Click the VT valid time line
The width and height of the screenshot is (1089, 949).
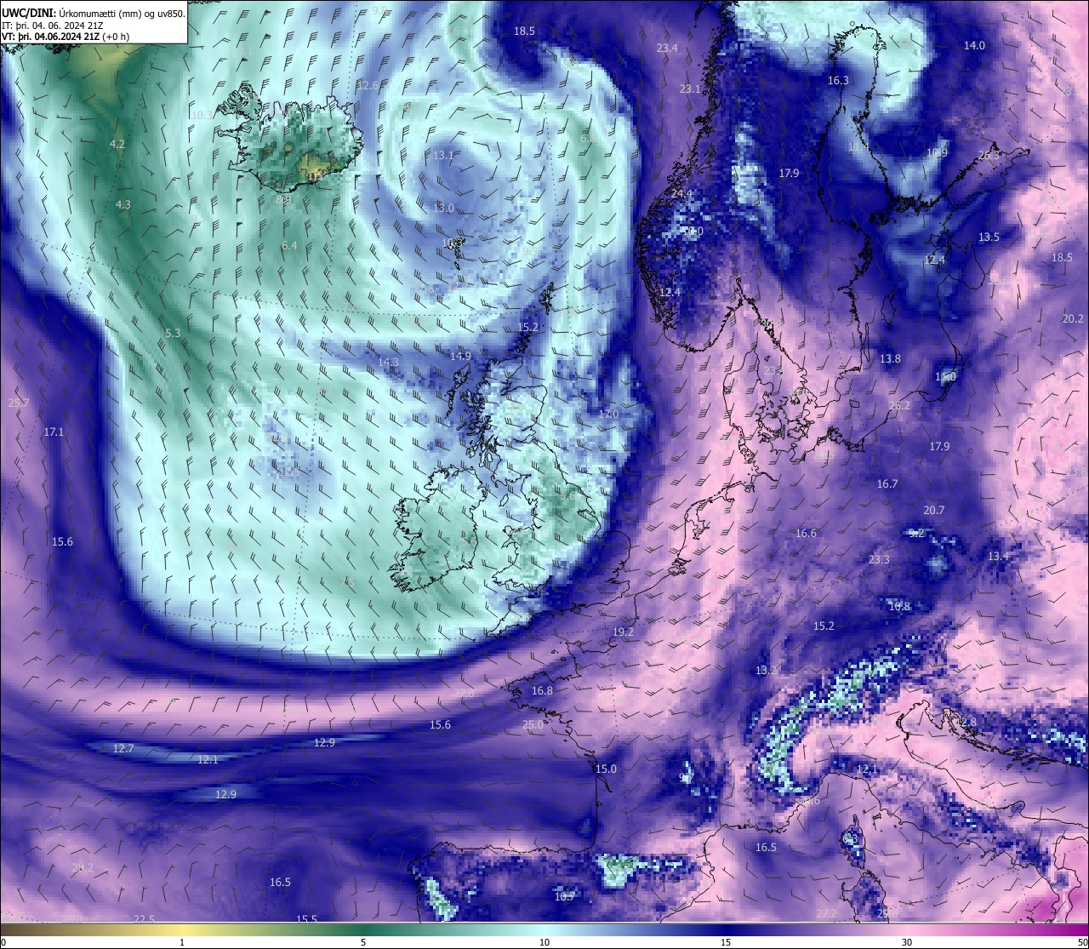66,37
